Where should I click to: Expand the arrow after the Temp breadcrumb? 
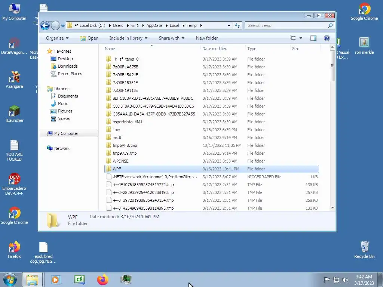201,26
